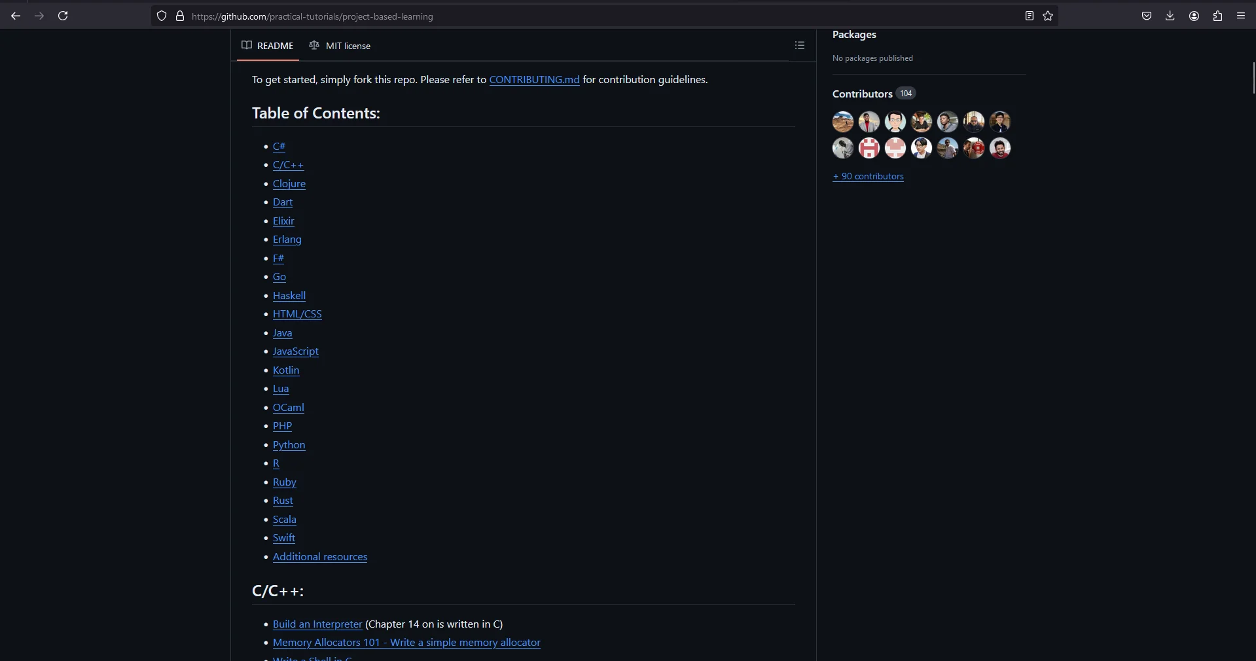The height and width of the screenshot is (661, 1256).
Task: Click the C/C++: section heading
Action: 278,591
